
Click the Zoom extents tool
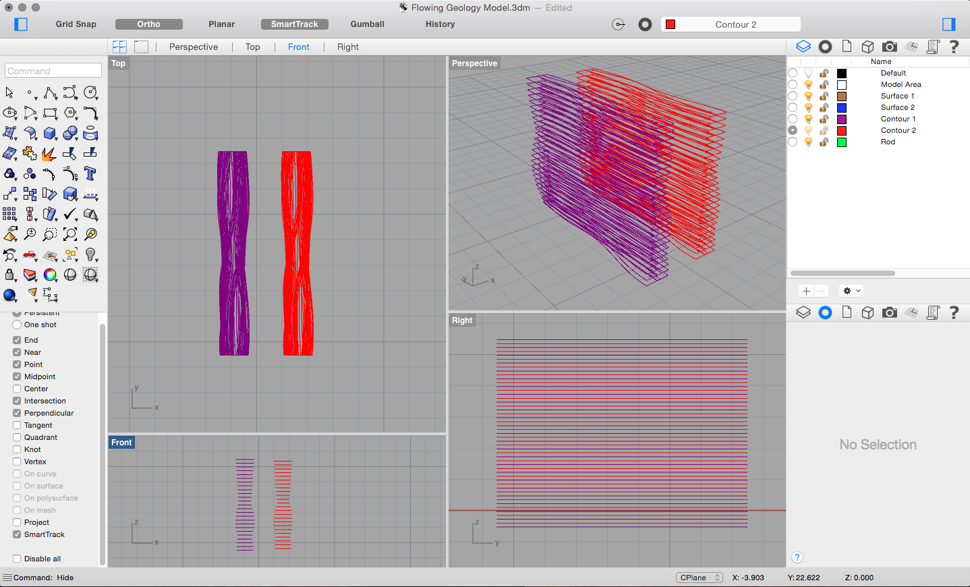[x=70, y=234]
